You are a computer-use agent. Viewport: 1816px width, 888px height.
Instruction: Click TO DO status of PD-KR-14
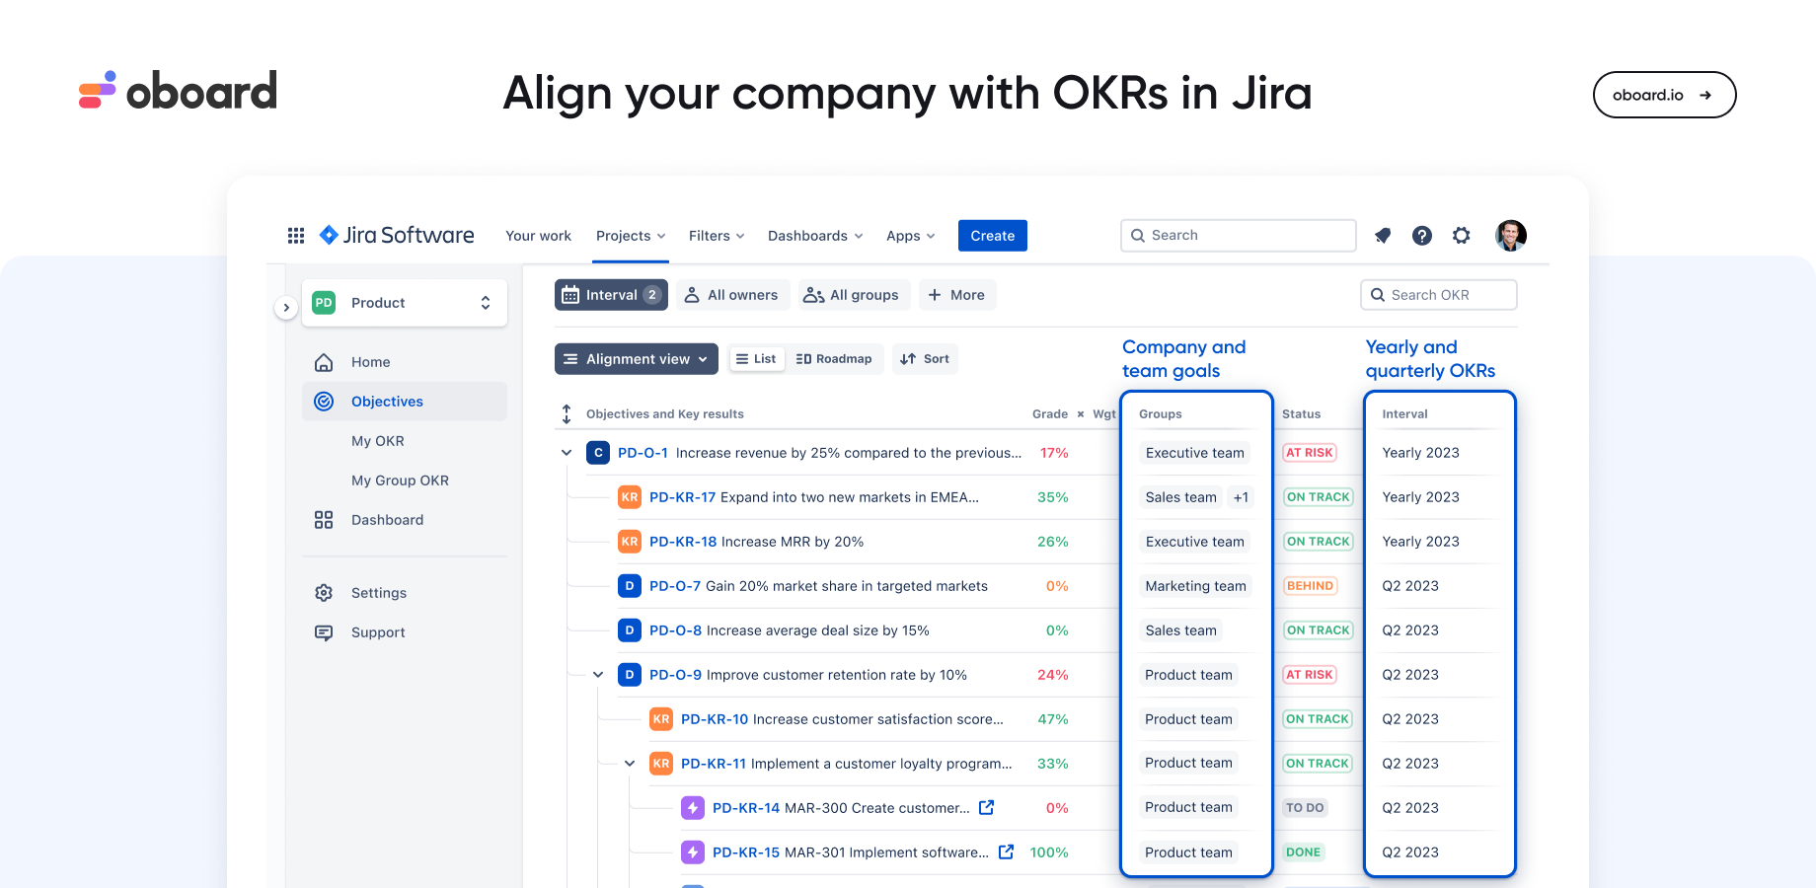[x=1305, y=808]
